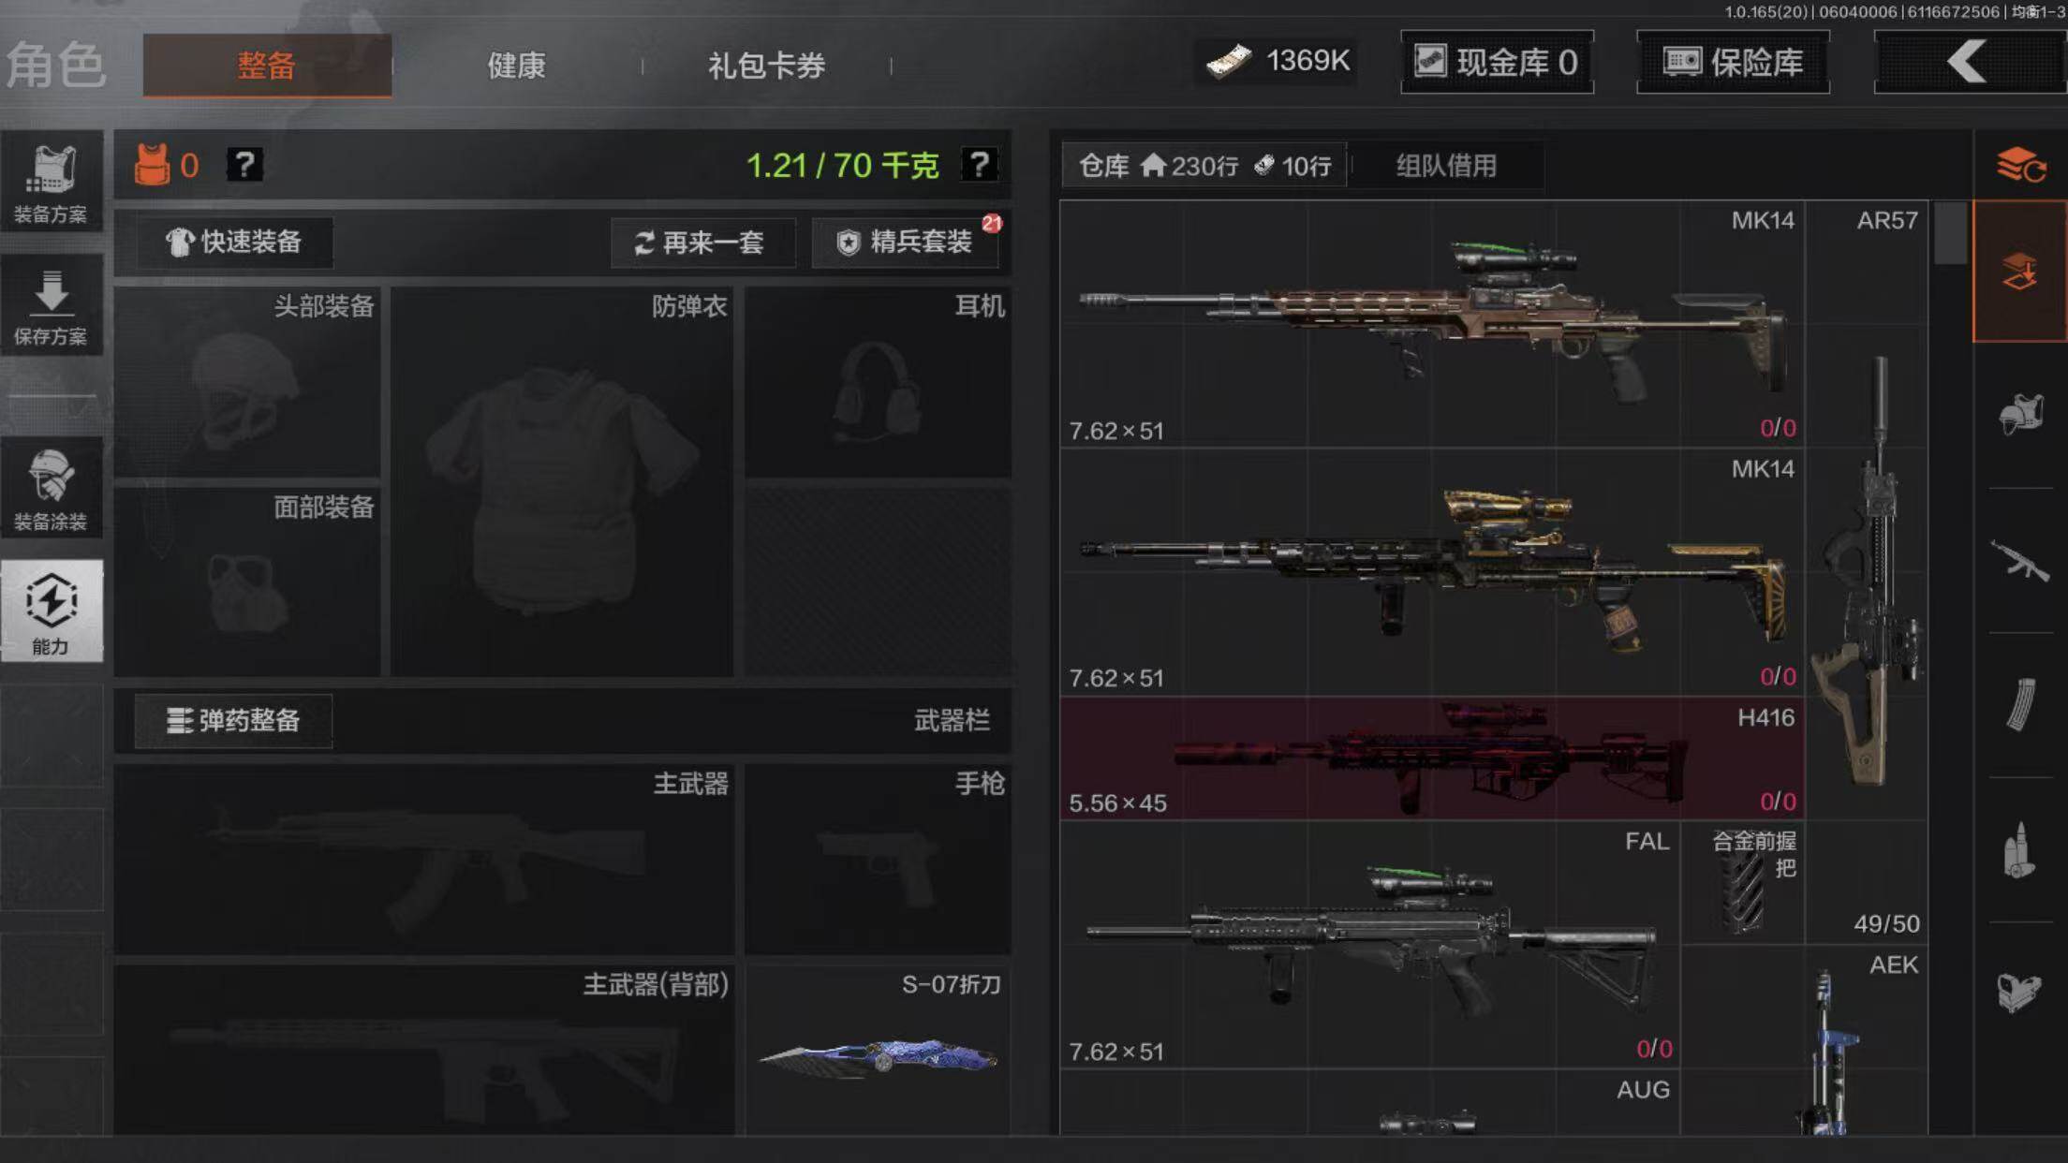Open the 装备涂装 equipment skin icon

52,489
